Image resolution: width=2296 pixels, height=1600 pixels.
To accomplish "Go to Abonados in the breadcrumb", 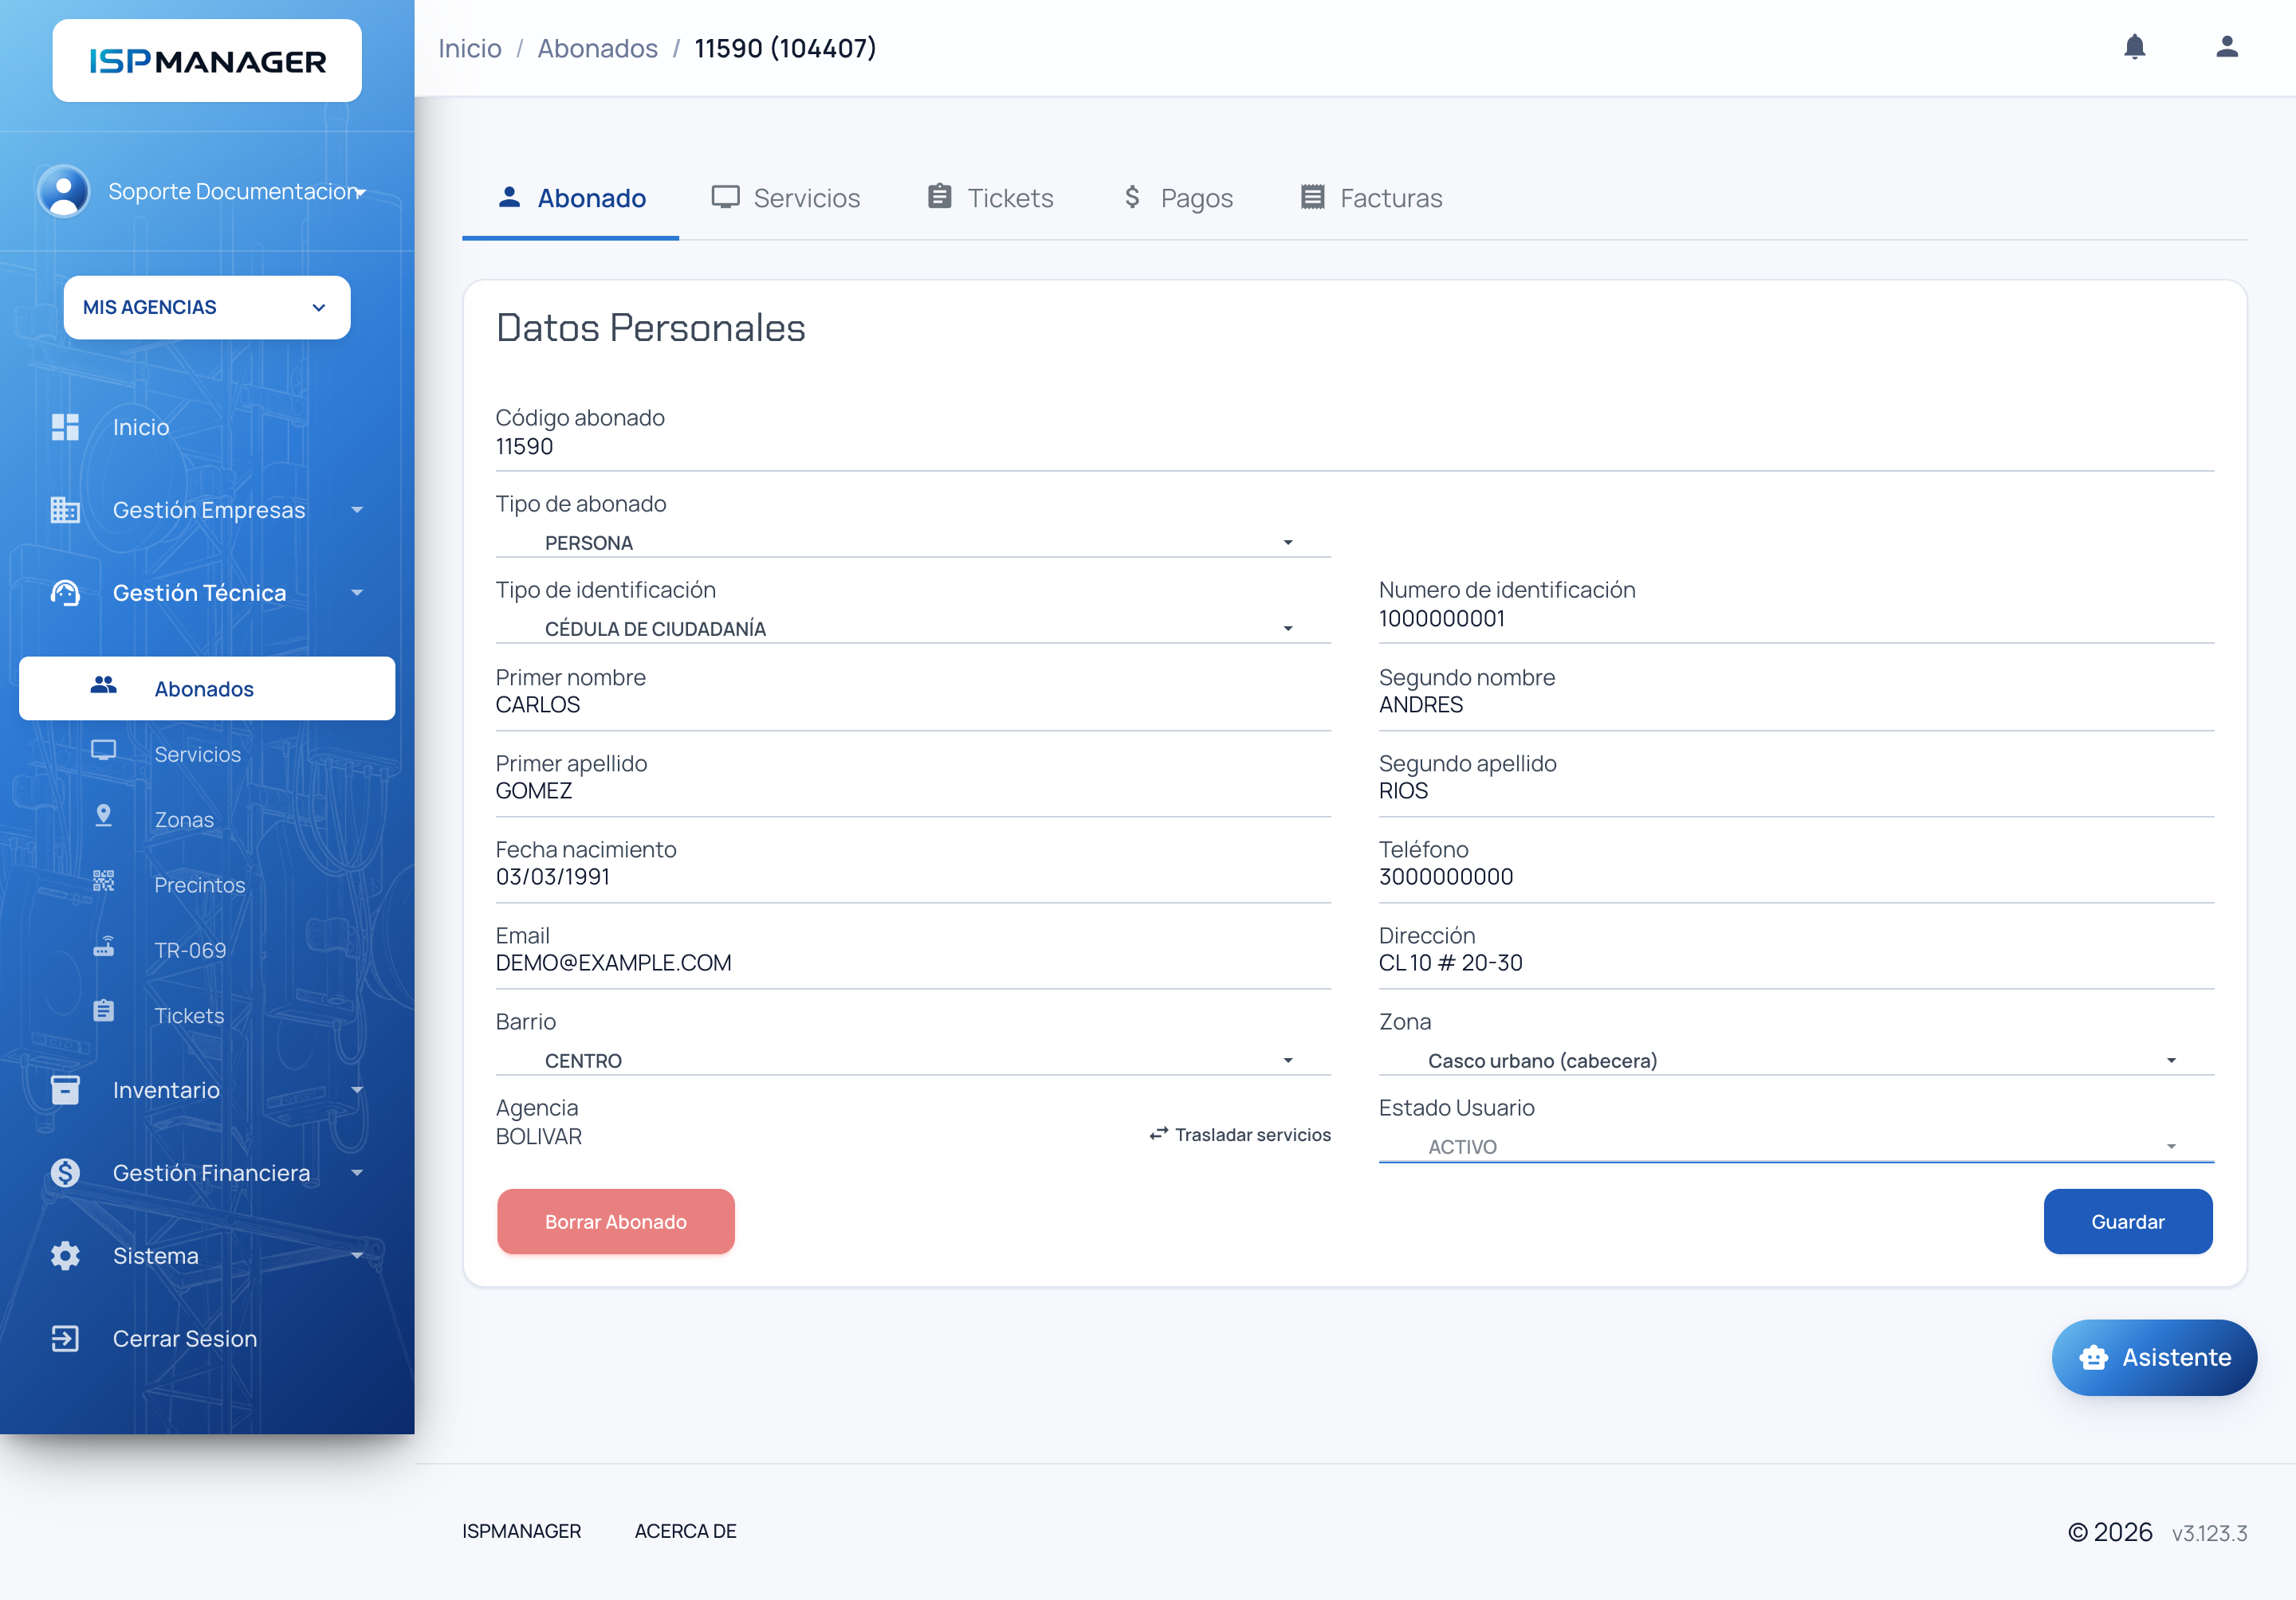I will point(597,48).
